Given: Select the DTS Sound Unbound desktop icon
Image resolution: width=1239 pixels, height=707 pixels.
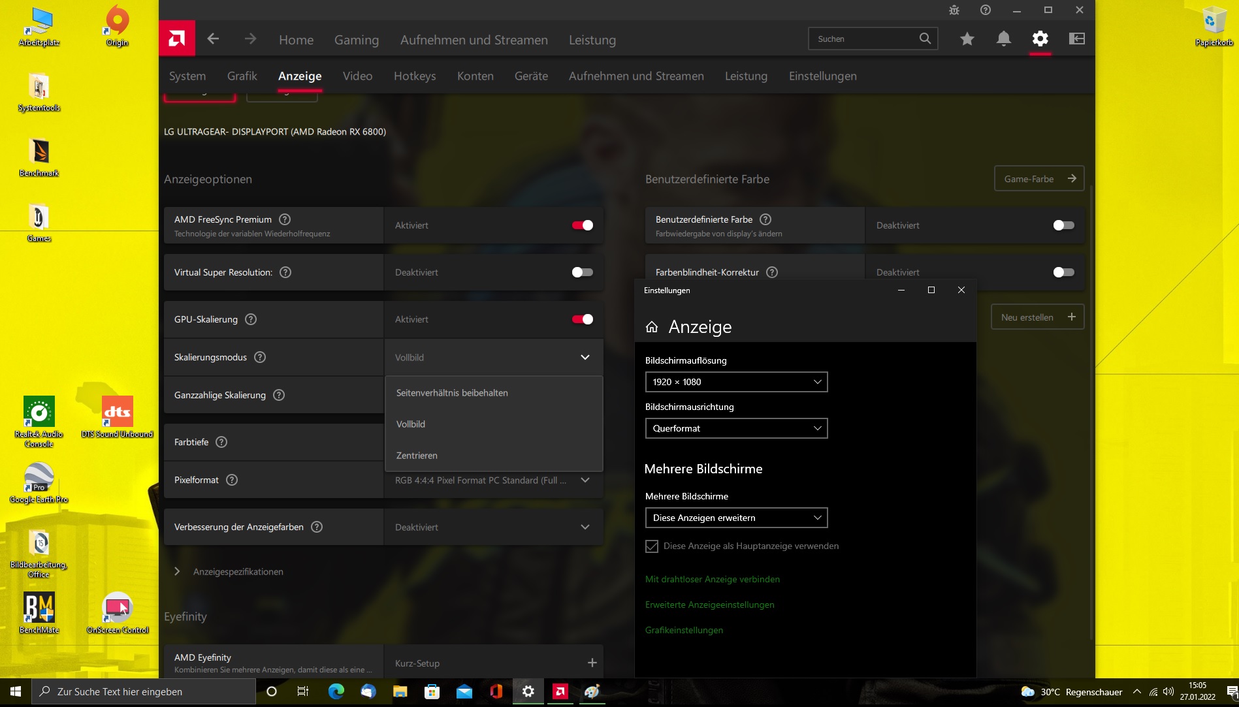Looking at the screenshot, I should 118,418.
